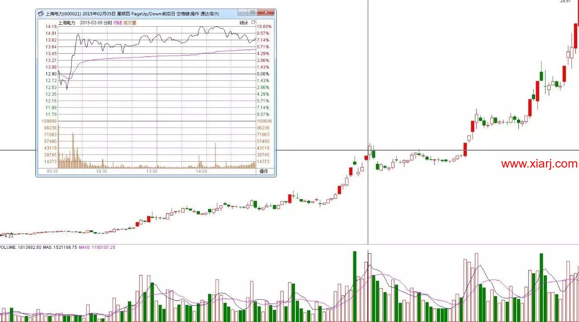Click the 11.79 price axis label
The image size is (579, 322).
click(x=51, y=115)
